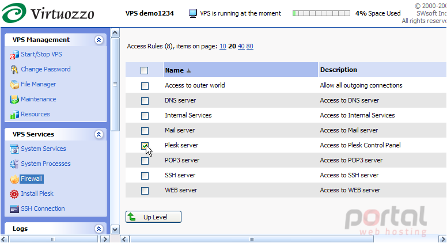Show 10 items per page

223,46
